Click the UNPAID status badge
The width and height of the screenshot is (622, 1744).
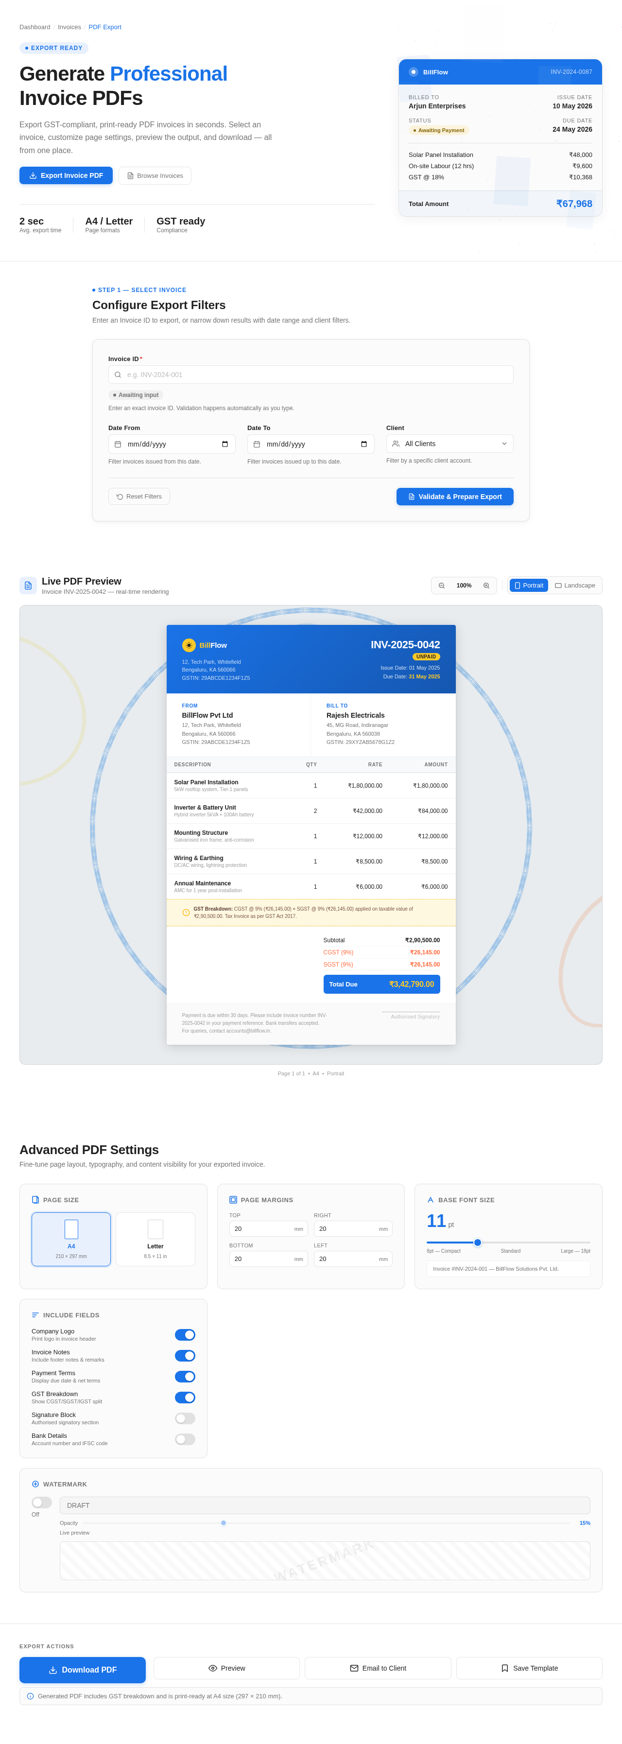(426, 656)
